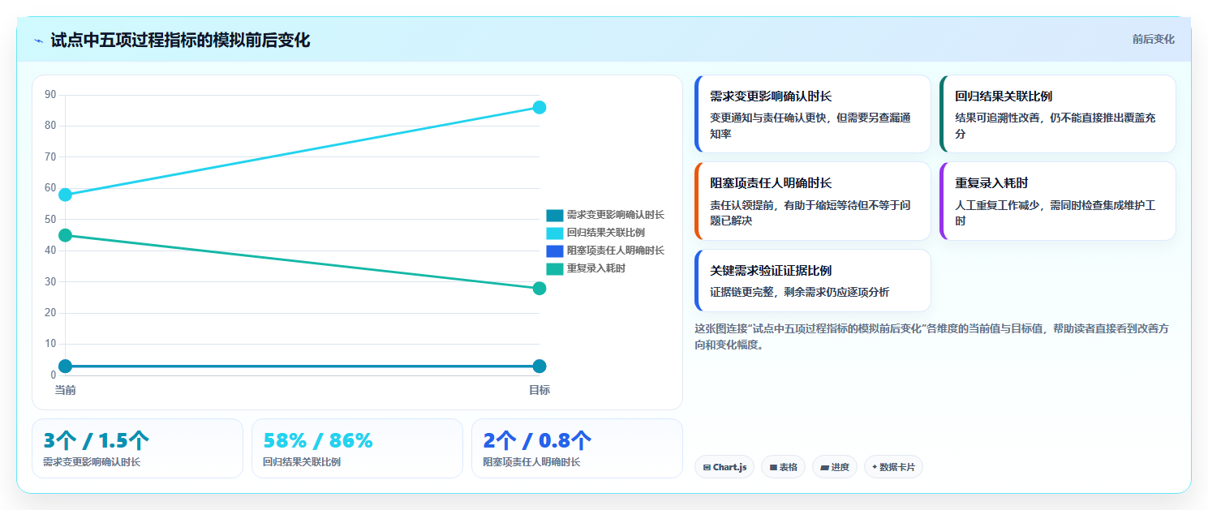
Task: Toggle 回归结果关联比例 legend color swatch
Action: (x=555, y=233)
